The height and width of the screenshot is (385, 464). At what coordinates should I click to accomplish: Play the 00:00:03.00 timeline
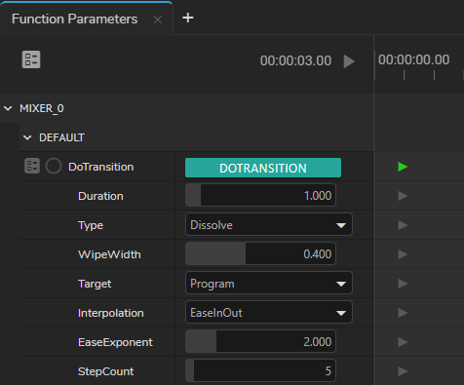(x=349, y=61)
